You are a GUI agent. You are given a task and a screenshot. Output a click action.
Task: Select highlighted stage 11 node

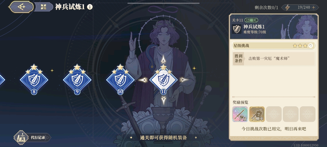(163, 79)
